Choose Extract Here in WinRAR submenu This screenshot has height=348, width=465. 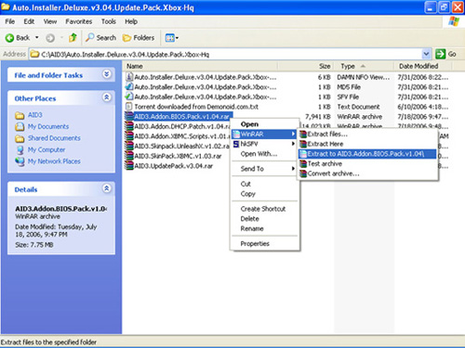[x=367, y=144]
